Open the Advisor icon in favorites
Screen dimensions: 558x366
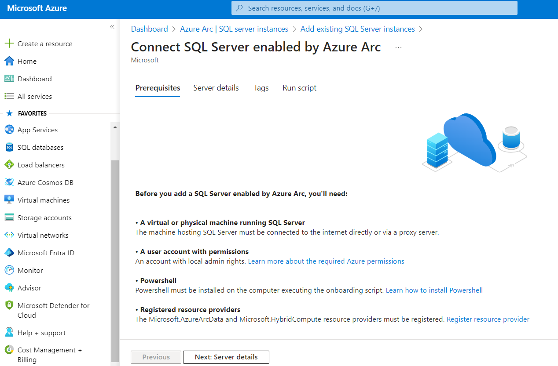click(9, 288)
